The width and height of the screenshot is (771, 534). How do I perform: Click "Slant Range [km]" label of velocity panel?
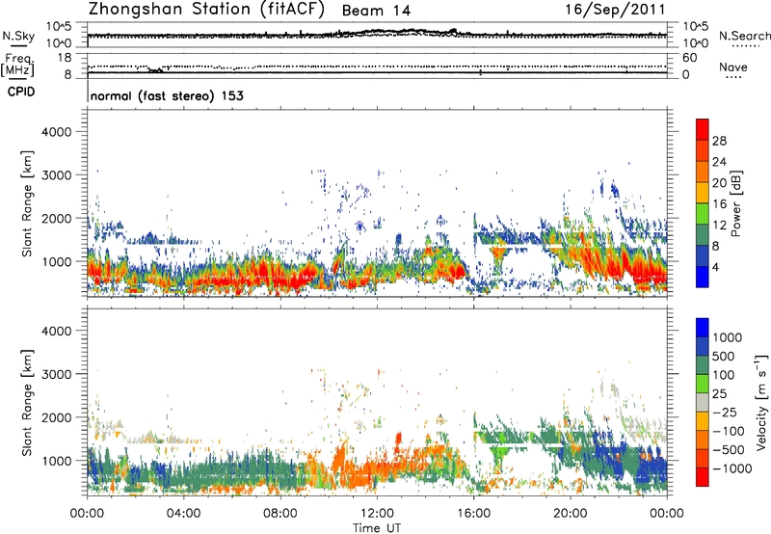tap(27, 402)
